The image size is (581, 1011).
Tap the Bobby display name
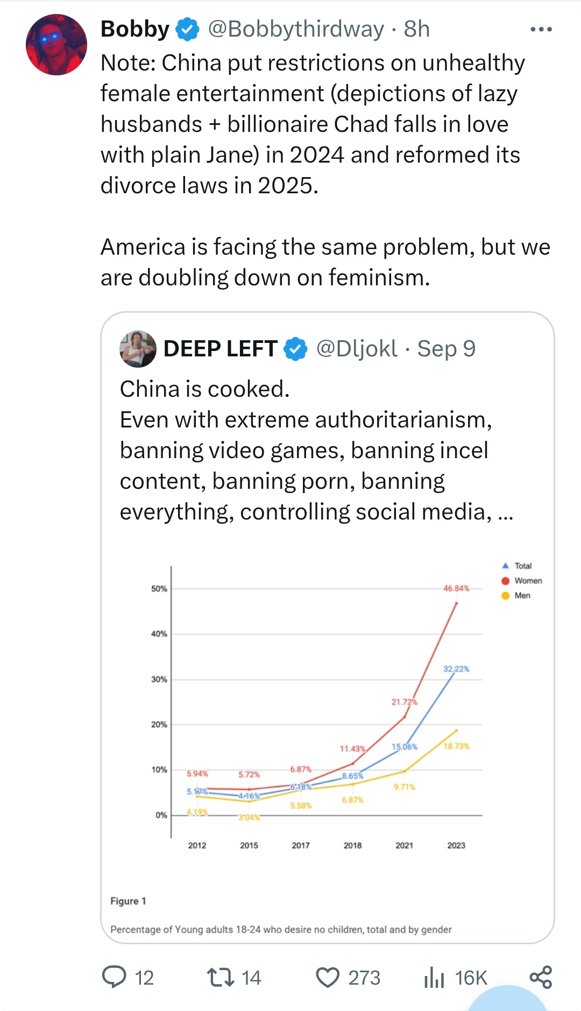pos(135,29)
